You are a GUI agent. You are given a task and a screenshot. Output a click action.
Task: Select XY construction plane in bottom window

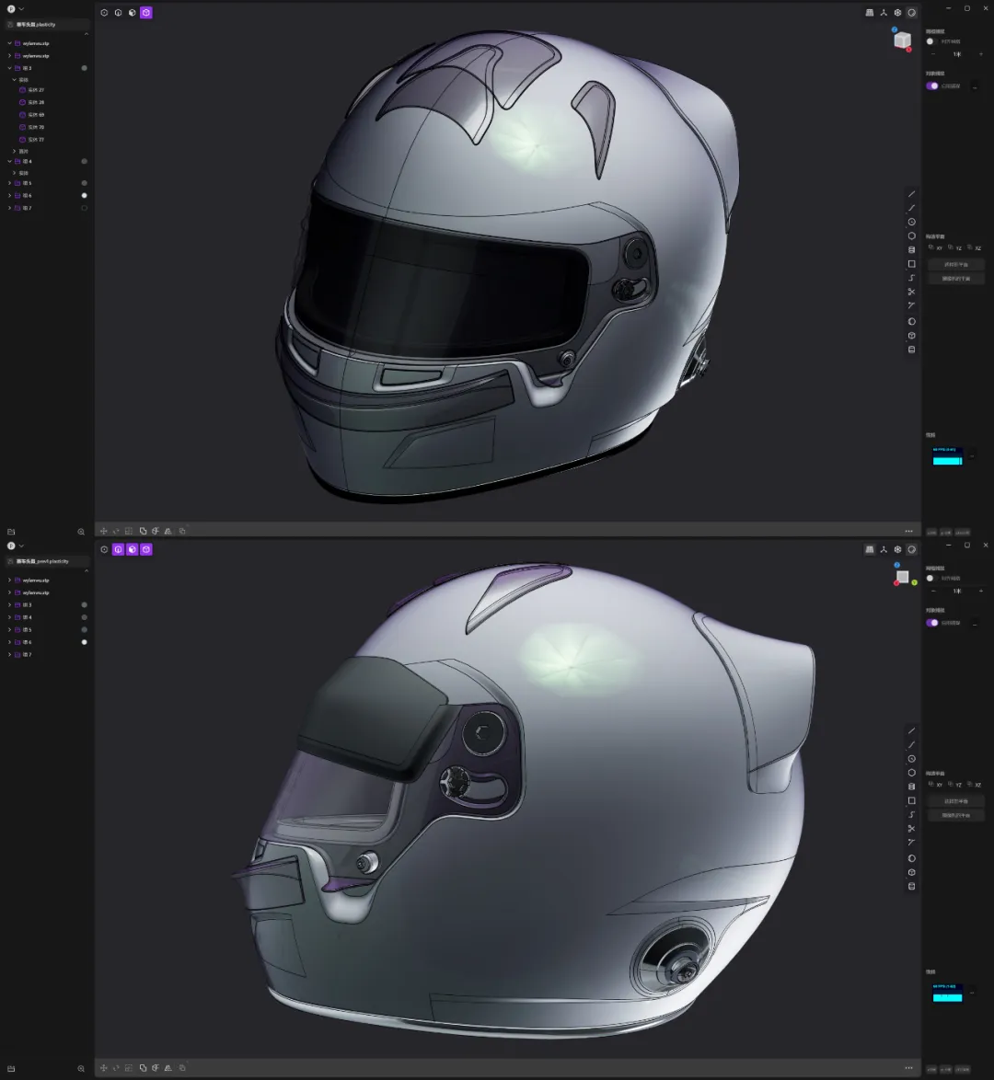tap(936, 785)
